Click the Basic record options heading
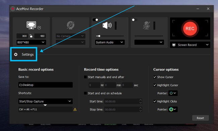Screen dimensions: 218x131 (36, 70)
